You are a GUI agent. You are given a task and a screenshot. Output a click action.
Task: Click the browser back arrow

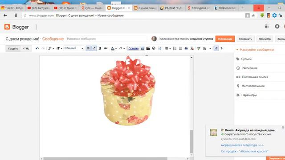point(5,16)
